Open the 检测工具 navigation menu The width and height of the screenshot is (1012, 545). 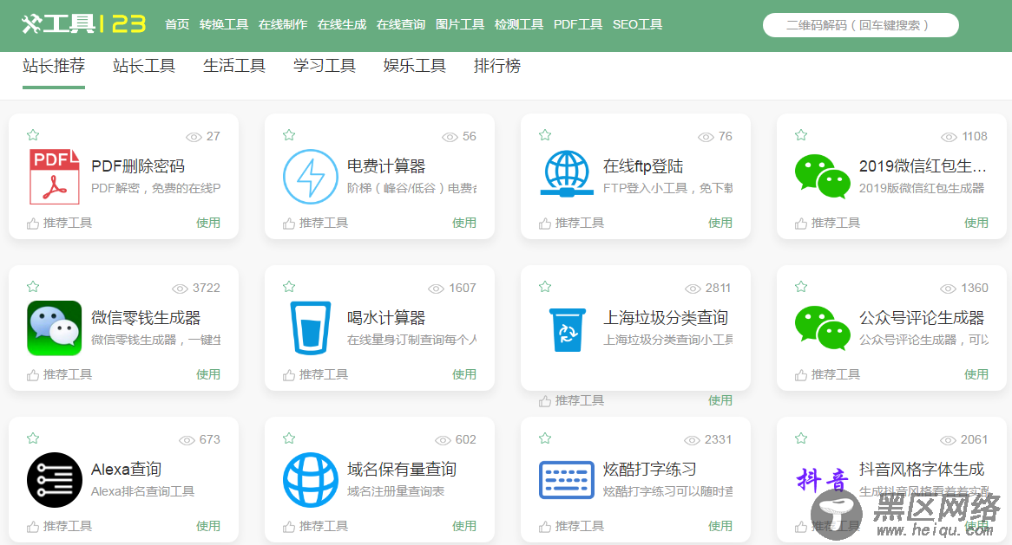[x=519, y=24]
